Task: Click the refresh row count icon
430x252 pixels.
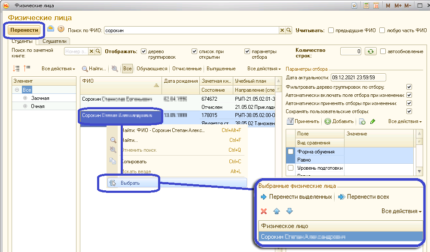Action: [371, 51]
